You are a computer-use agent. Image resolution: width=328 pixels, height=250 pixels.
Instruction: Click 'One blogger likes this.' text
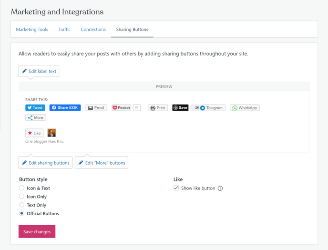44,141
